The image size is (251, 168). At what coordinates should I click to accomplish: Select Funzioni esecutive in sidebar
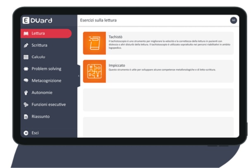[49, 105]
